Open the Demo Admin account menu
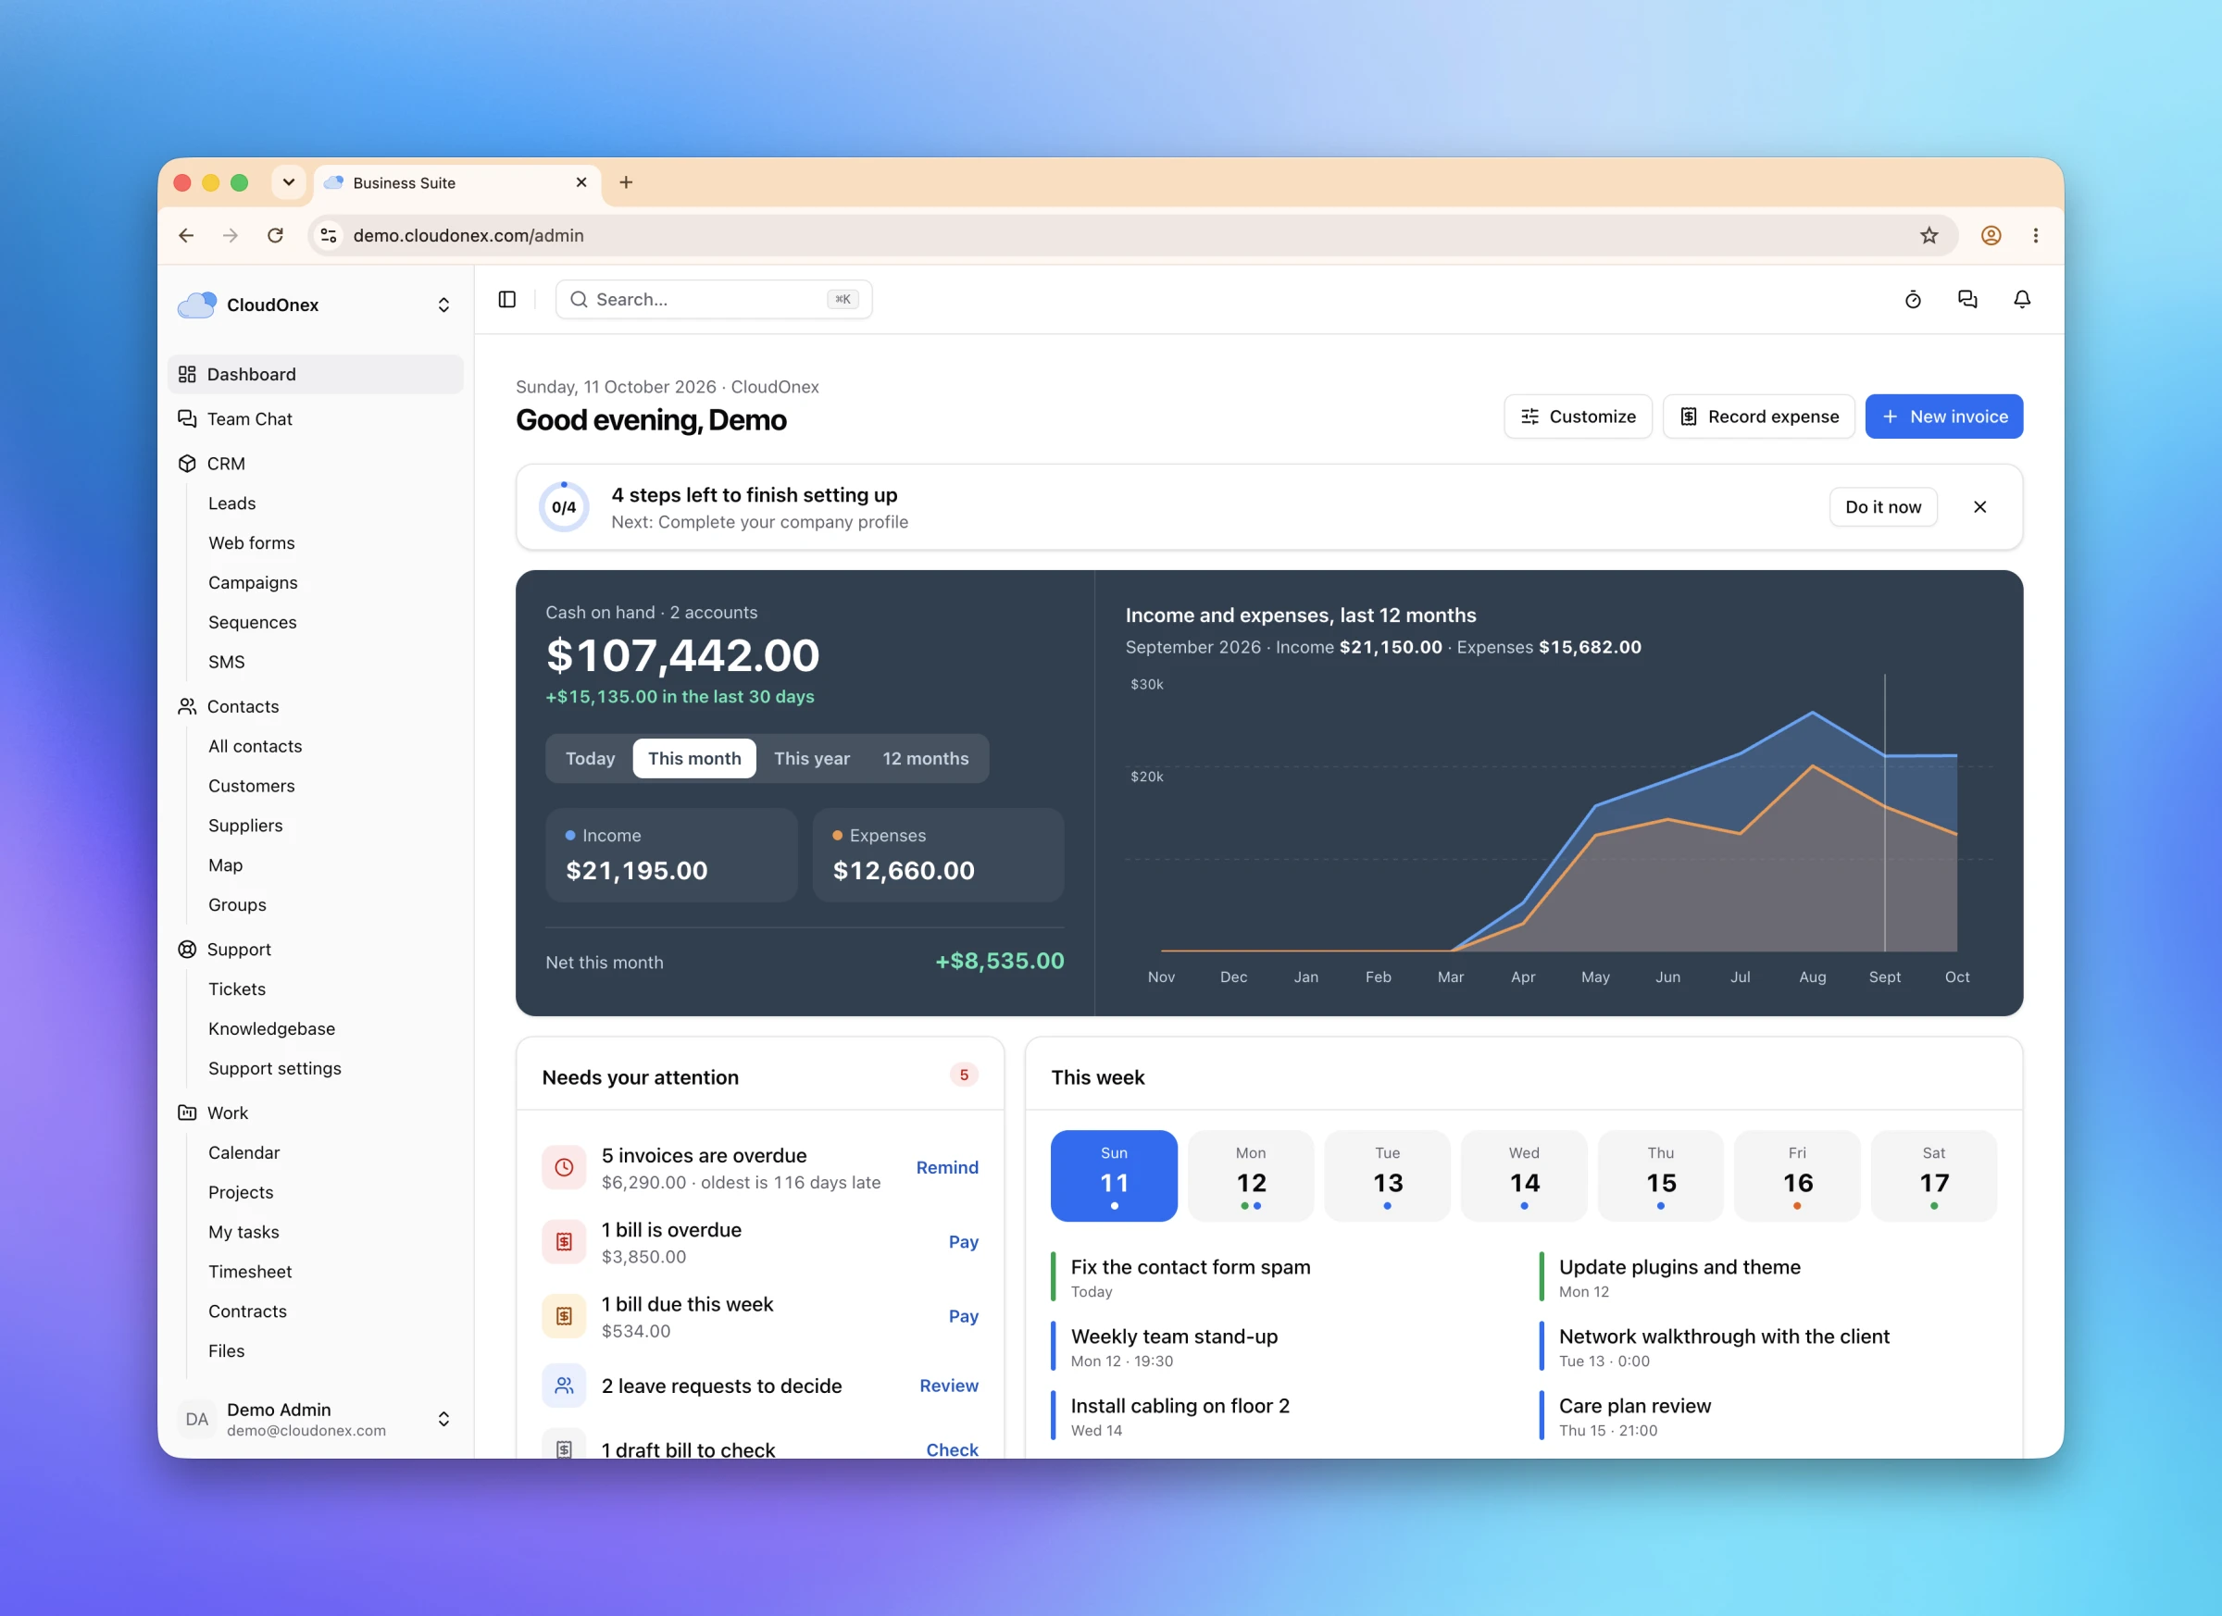2222x1616 pixels. click(316, 1419)
